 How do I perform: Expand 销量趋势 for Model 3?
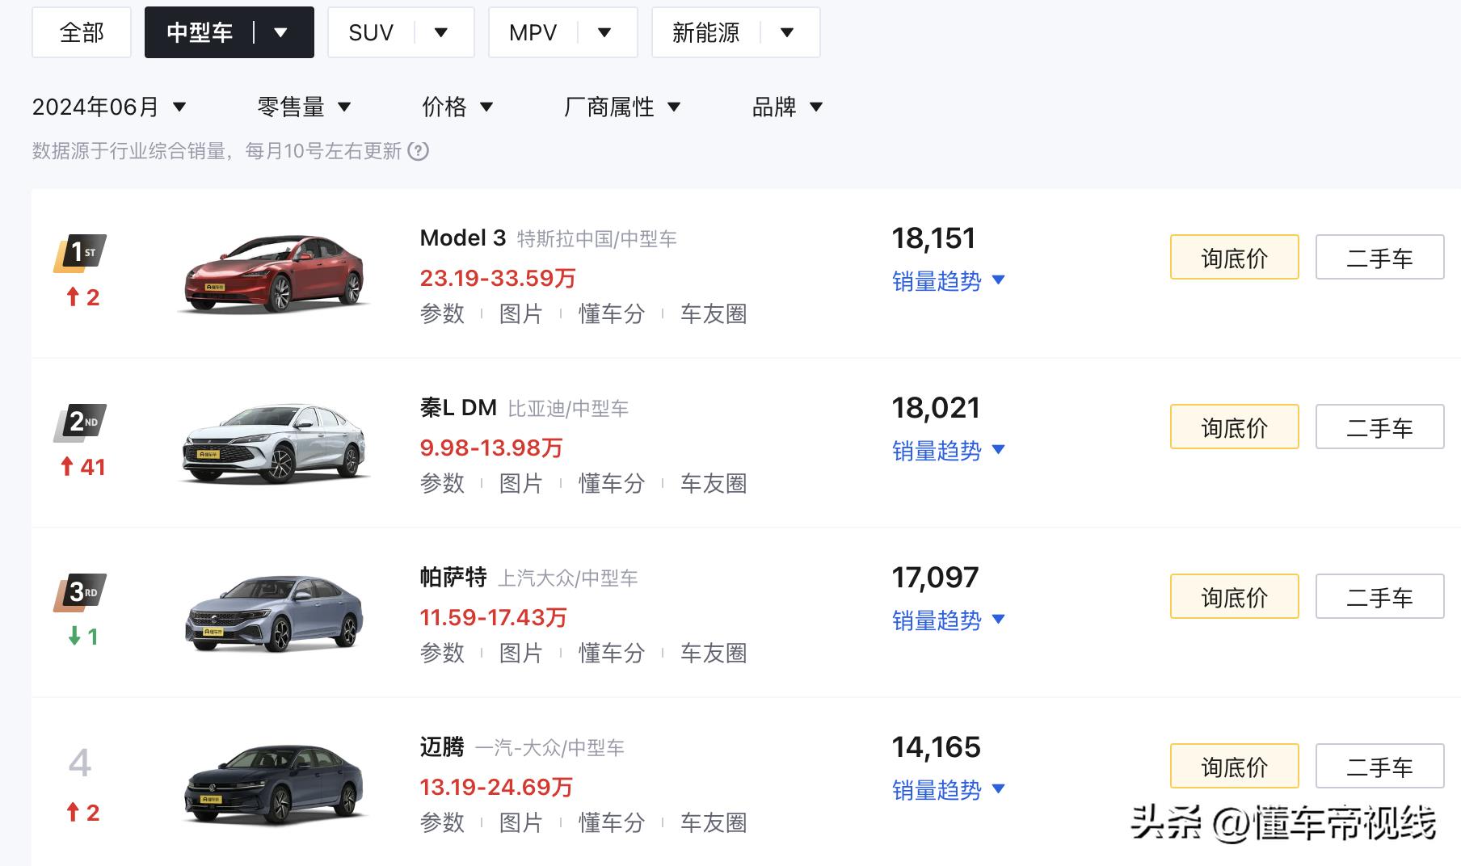(949, 281)
